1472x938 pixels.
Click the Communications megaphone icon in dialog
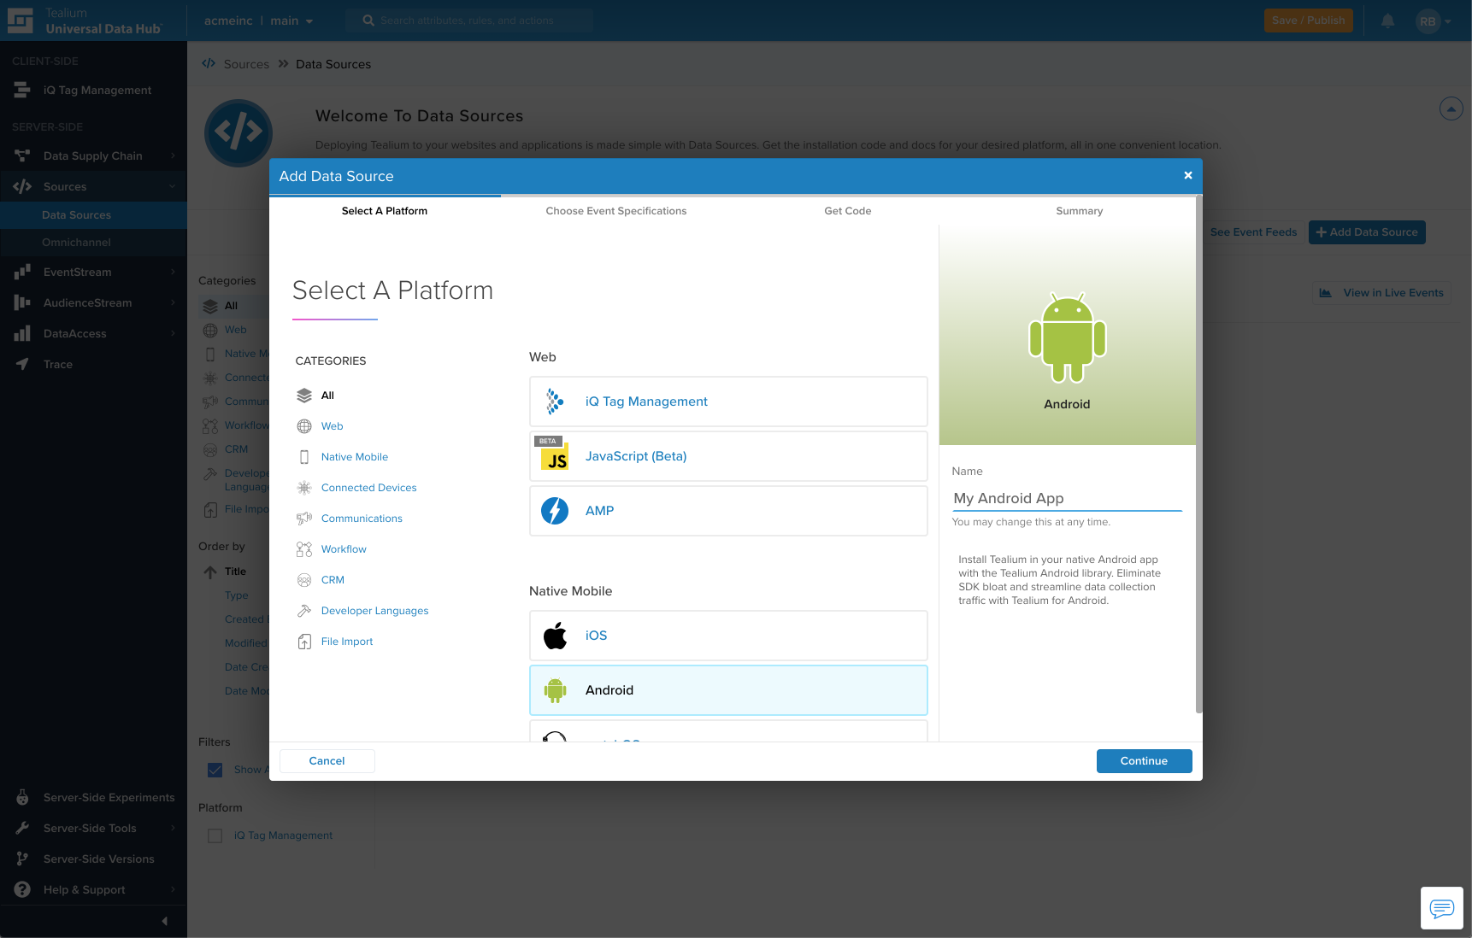click(x=304, y=519)
